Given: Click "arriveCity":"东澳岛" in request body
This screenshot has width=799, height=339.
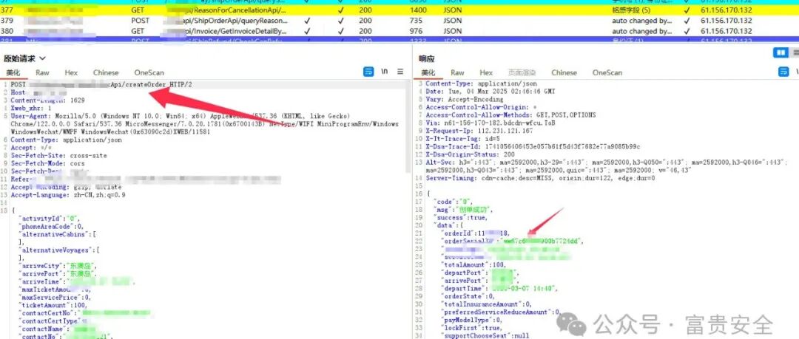Looking at the screenshot, I should tap(57, 266).
